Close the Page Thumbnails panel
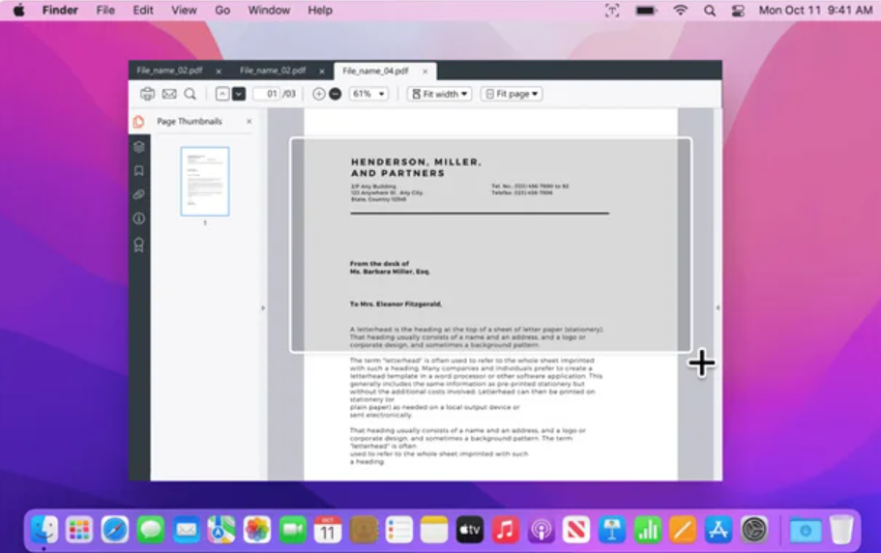 [x=249, y=121]
